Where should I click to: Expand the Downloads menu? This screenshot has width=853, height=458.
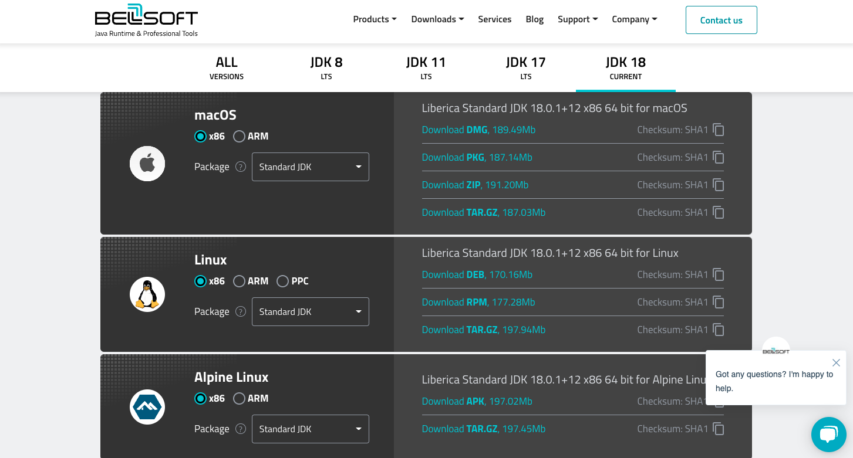click(437, 19)
